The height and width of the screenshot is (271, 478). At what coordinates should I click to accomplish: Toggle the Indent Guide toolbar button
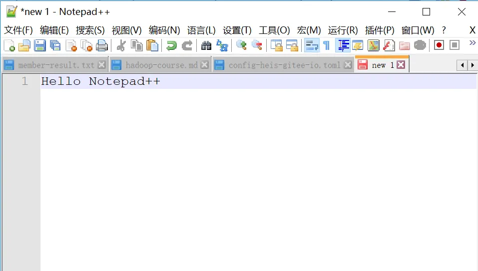[343, 46]
